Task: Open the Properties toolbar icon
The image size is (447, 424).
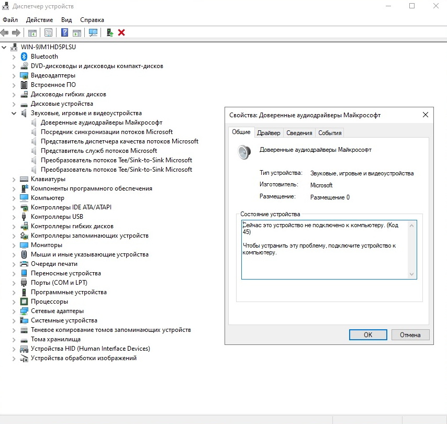Action: click(49, 33)
